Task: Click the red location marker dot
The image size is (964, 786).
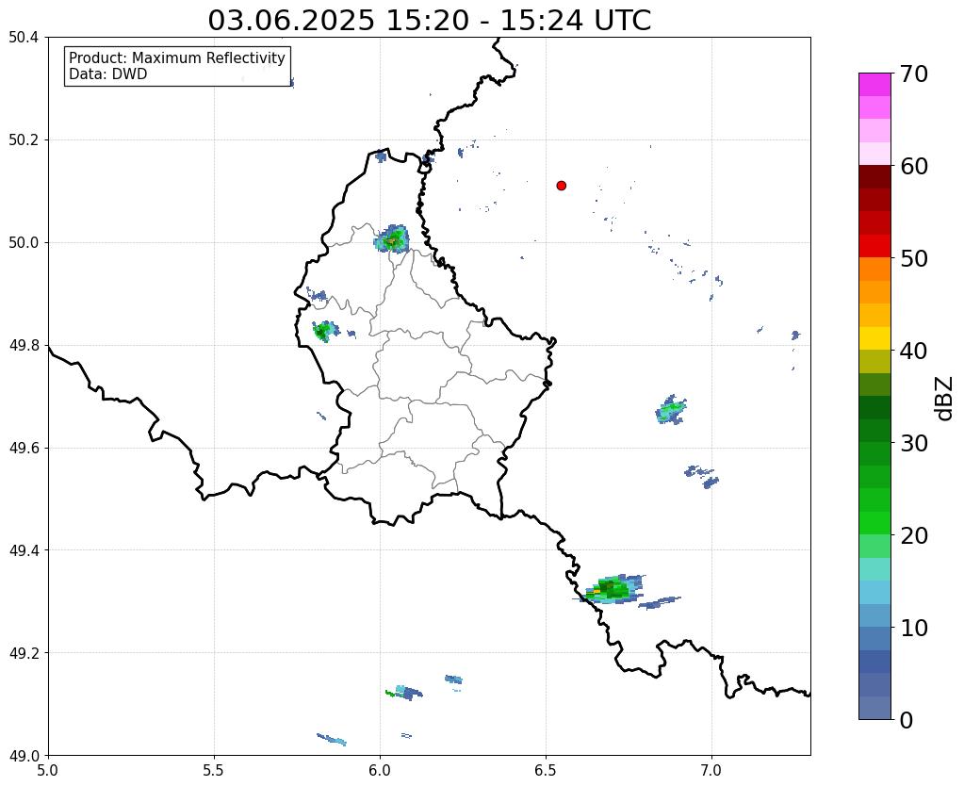Action: click(x=561, y=185)
